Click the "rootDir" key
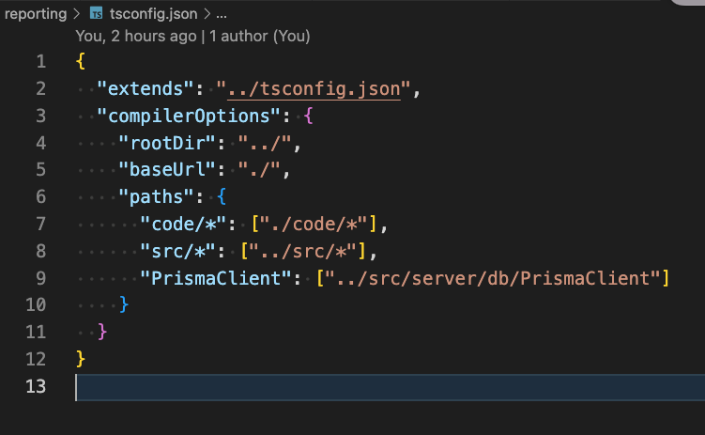 167,143
